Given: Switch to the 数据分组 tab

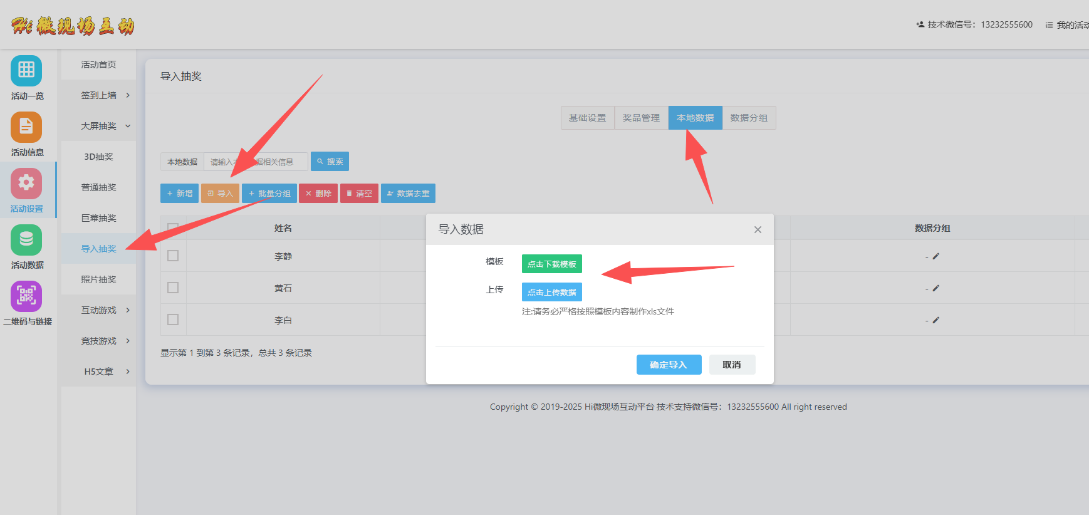Looking at the screenshot, I should point(749,118).
